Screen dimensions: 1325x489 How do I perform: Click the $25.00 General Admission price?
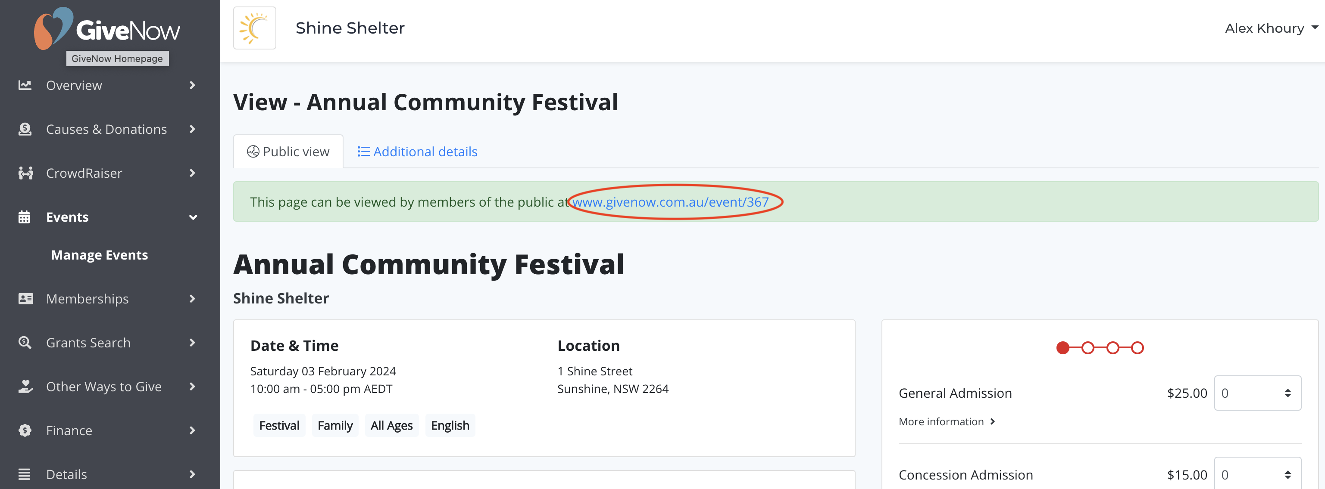click(1187, 393)
